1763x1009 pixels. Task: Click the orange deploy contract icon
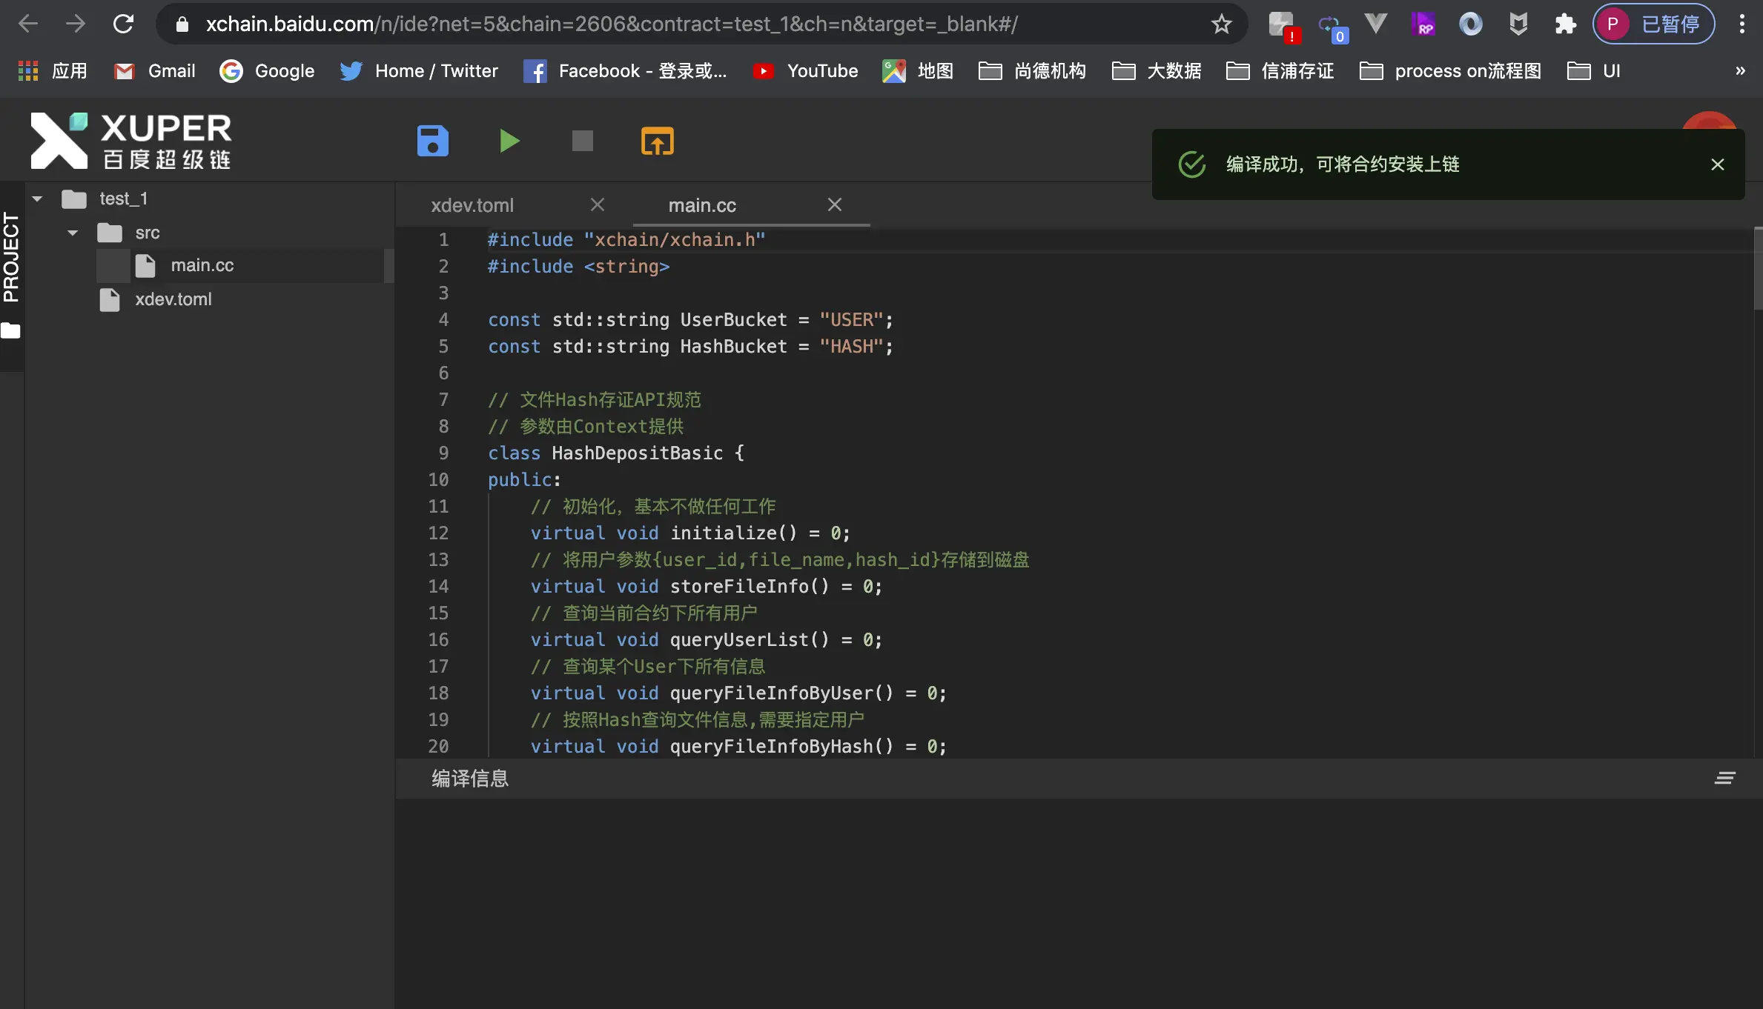pos(657,141)
